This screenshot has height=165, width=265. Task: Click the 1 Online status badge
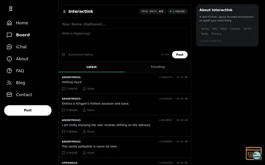[177, 12]
